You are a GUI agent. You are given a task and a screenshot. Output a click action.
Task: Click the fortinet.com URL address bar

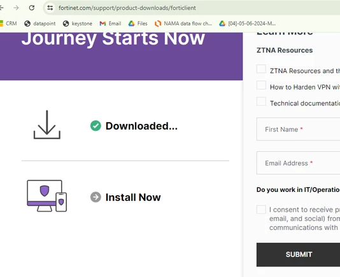127,8
